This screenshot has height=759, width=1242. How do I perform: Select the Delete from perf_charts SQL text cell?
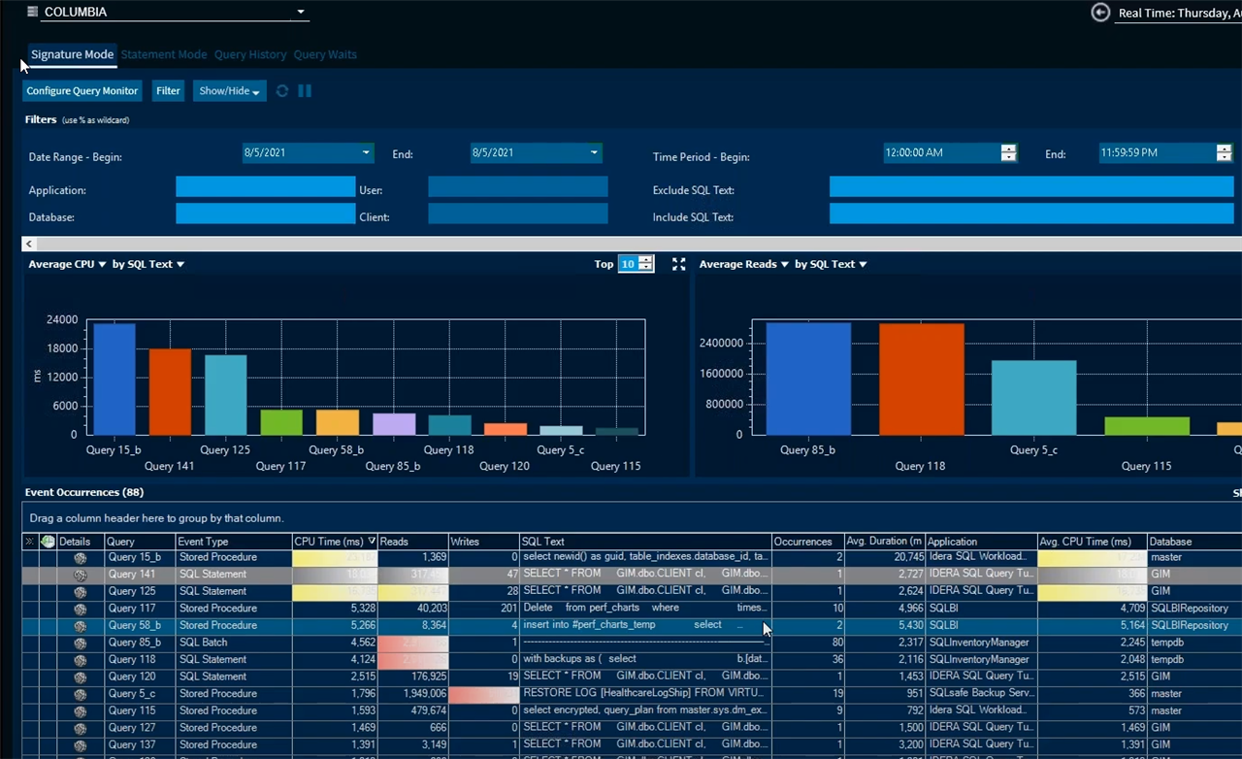click(x=645, y=609)
